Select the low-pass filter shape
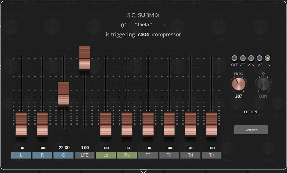The height and width of the screenshot is (173, 287). (x=267, y=58)
